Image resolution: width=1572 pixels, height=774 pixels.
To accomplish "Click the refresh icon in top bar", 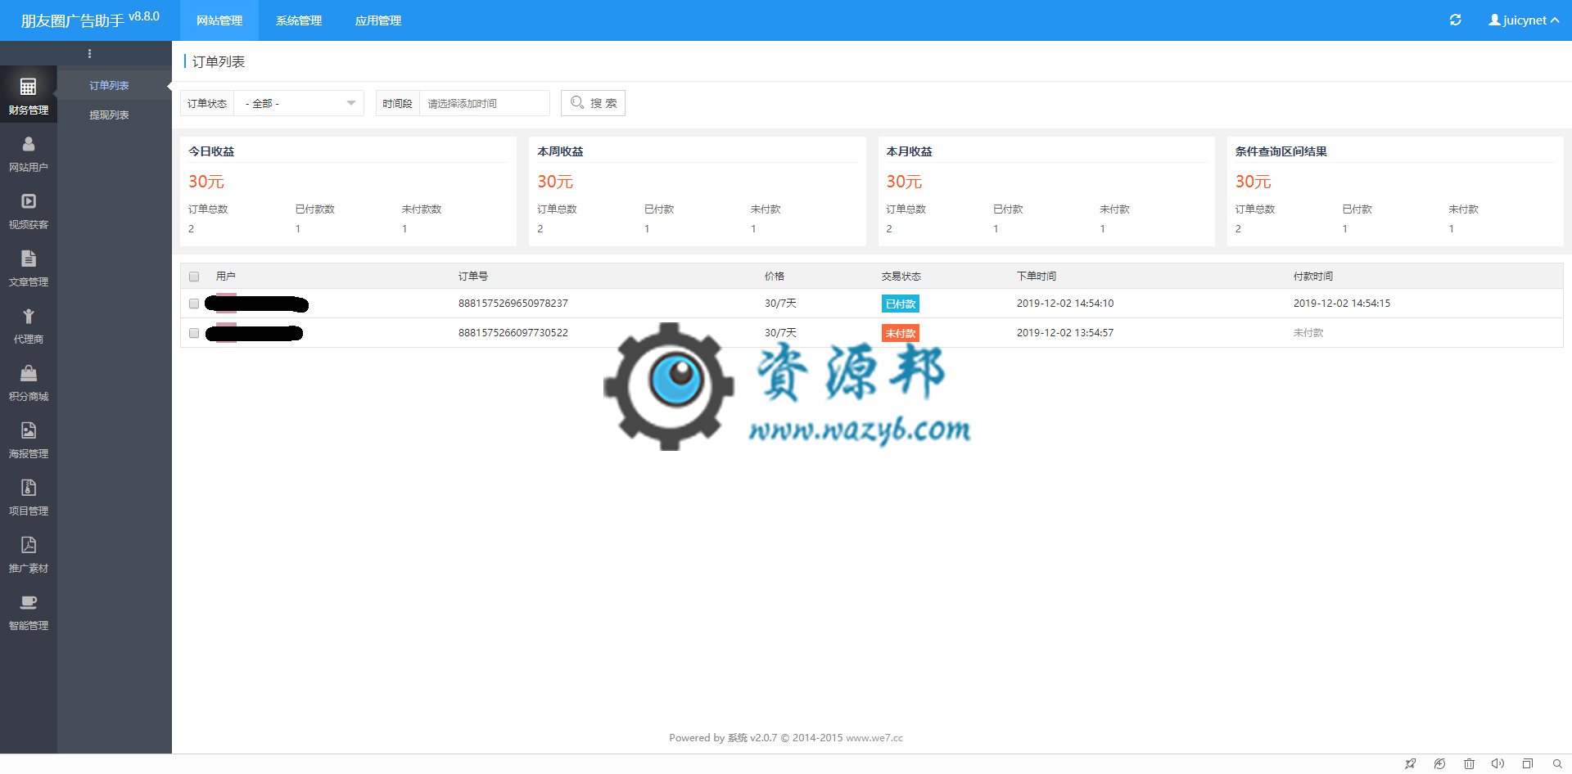I will pos(1455,20).
